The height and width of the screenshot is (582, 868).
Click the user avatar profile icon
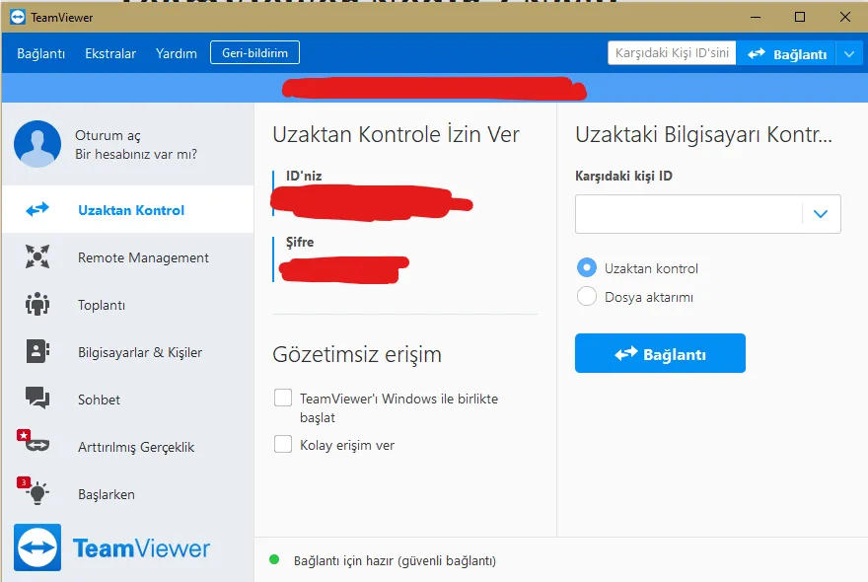(37, 144)
